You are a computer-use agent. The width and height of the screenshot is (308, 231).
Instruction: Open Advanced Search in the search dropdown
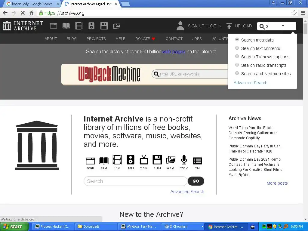(x=250, y=83)
